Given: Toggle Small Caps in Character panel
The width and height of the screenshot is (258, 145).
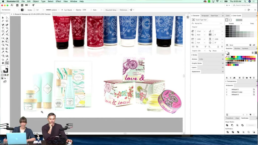Looking at the screenshot, I should point(197,47).
